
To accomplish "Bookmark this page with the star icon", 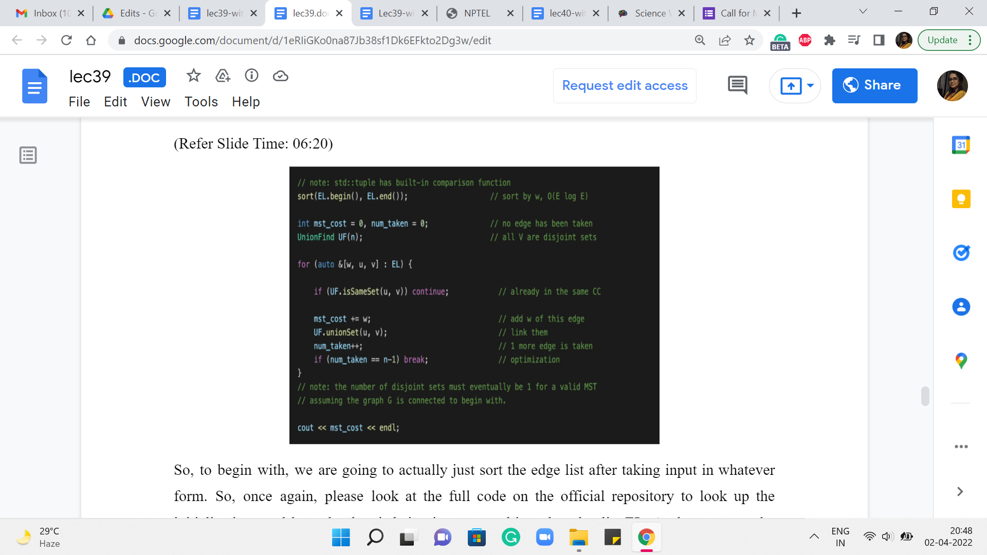I will [x=750, y=40].
